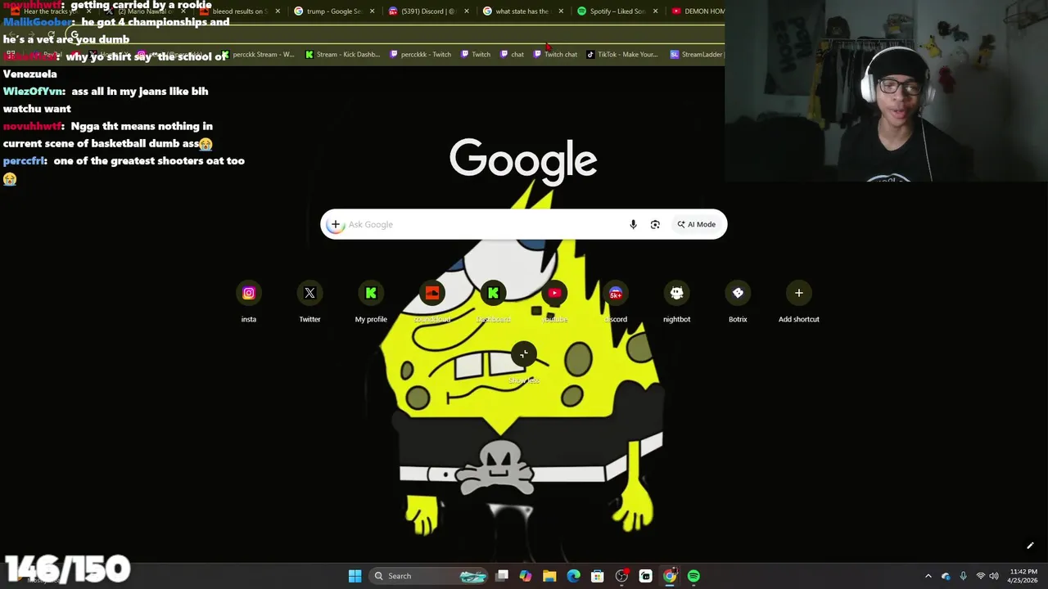Close the (5391) Discord tab
The image size is (1048, 589).
[467, 11]
